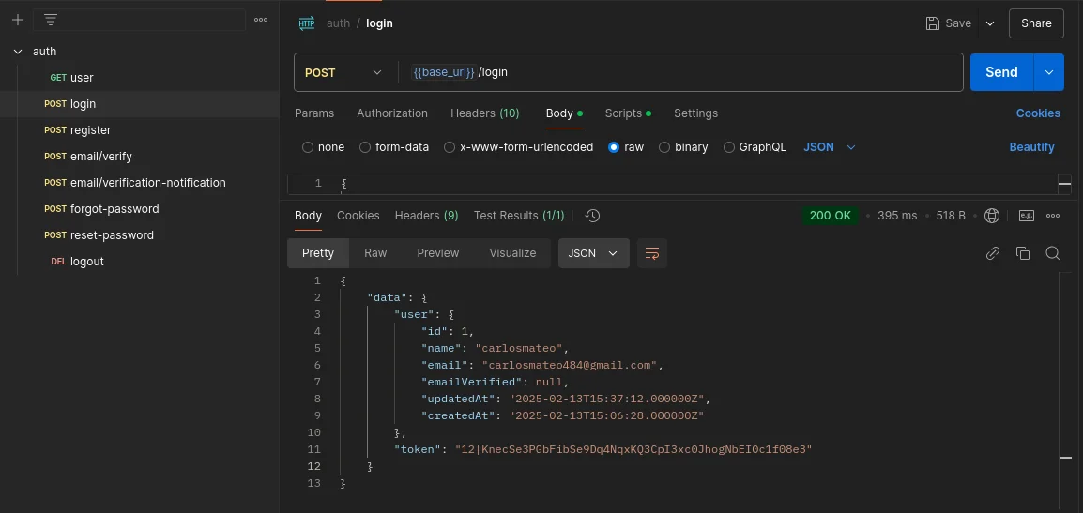The height and width of the screenshot is (513, 1083).
Task: View Test Results (1/1) tab
Action: point(519,216)
